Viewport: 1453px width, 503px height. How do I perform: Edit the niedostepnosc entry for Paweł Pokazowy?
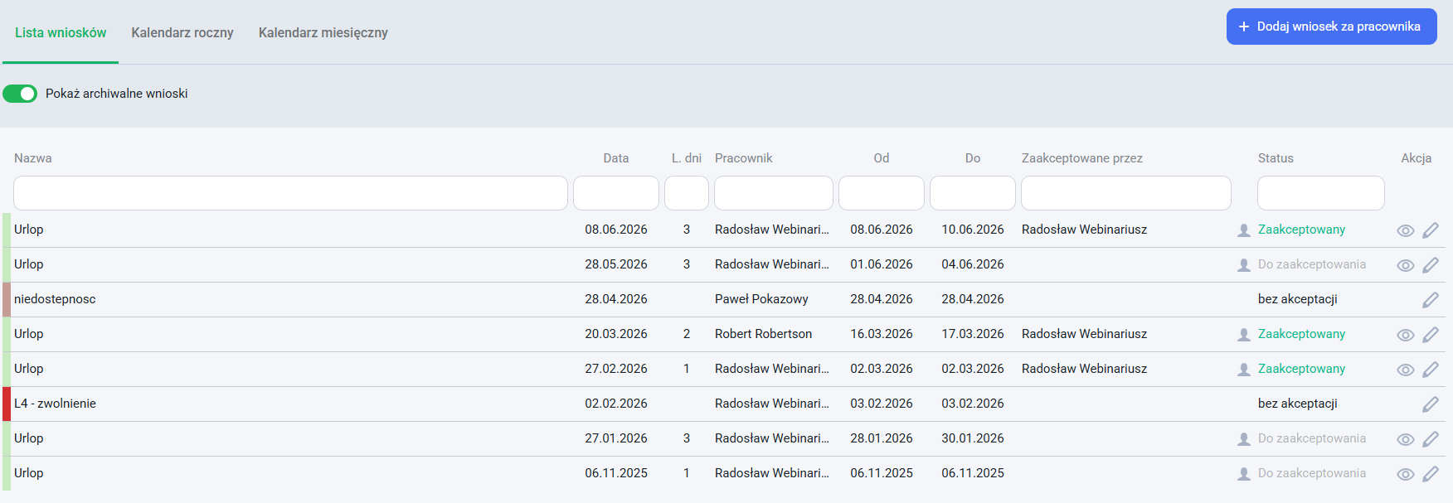coord(1431,300)
